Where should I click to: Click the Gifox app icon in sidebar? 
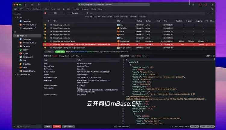(20, 67)
